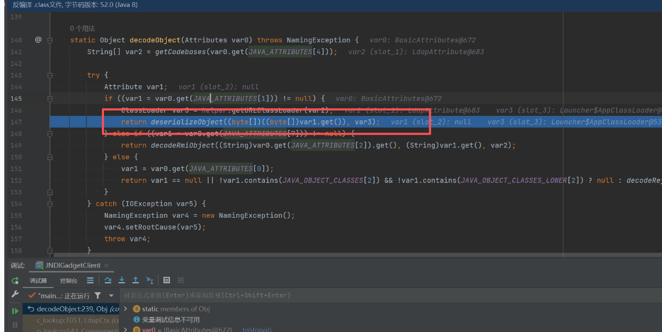The image size is (662, 332).
Task: Click the trace current stream chain icon
Action: 181,280
